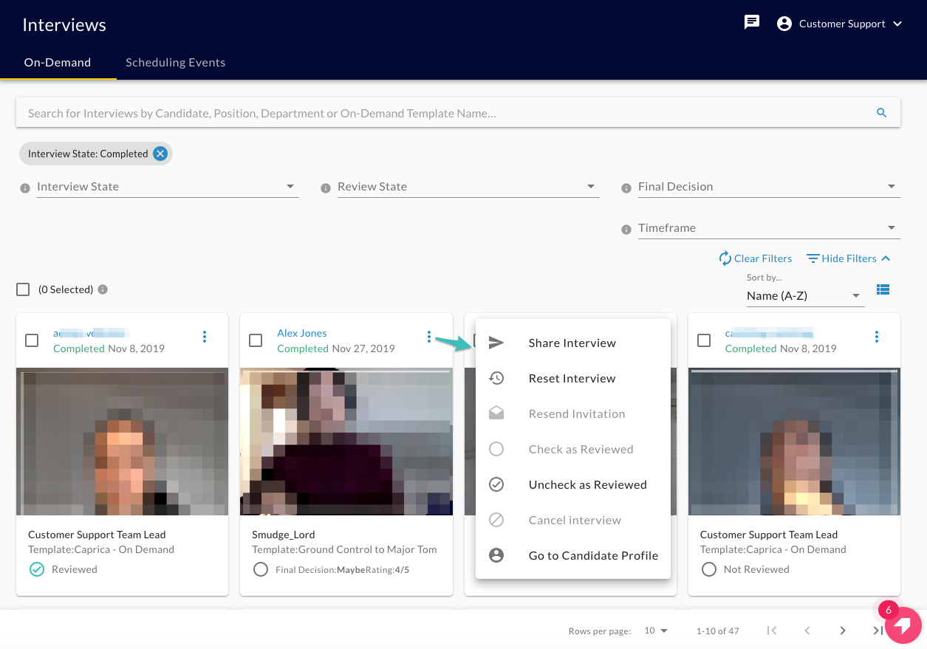This screenshot has height=649, width=927.
Task: Open the Review State dropdown
Action: coord(468,187)
